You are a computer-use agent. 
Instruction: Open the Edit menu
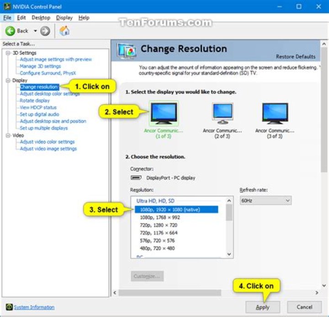click(x=21, y=18)
